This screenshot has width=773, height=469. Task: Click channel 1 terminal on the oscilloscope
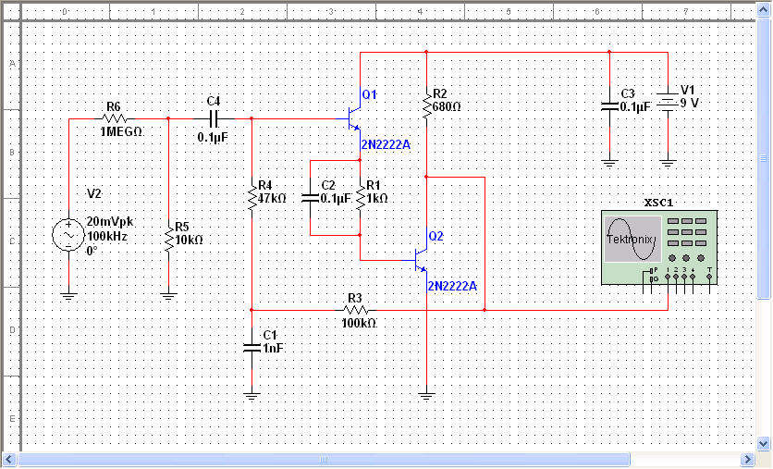[x=668, y=277]
